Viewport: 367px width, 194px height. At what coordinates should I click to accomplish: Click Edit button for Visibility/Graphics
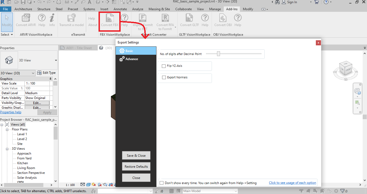[37, 103]
